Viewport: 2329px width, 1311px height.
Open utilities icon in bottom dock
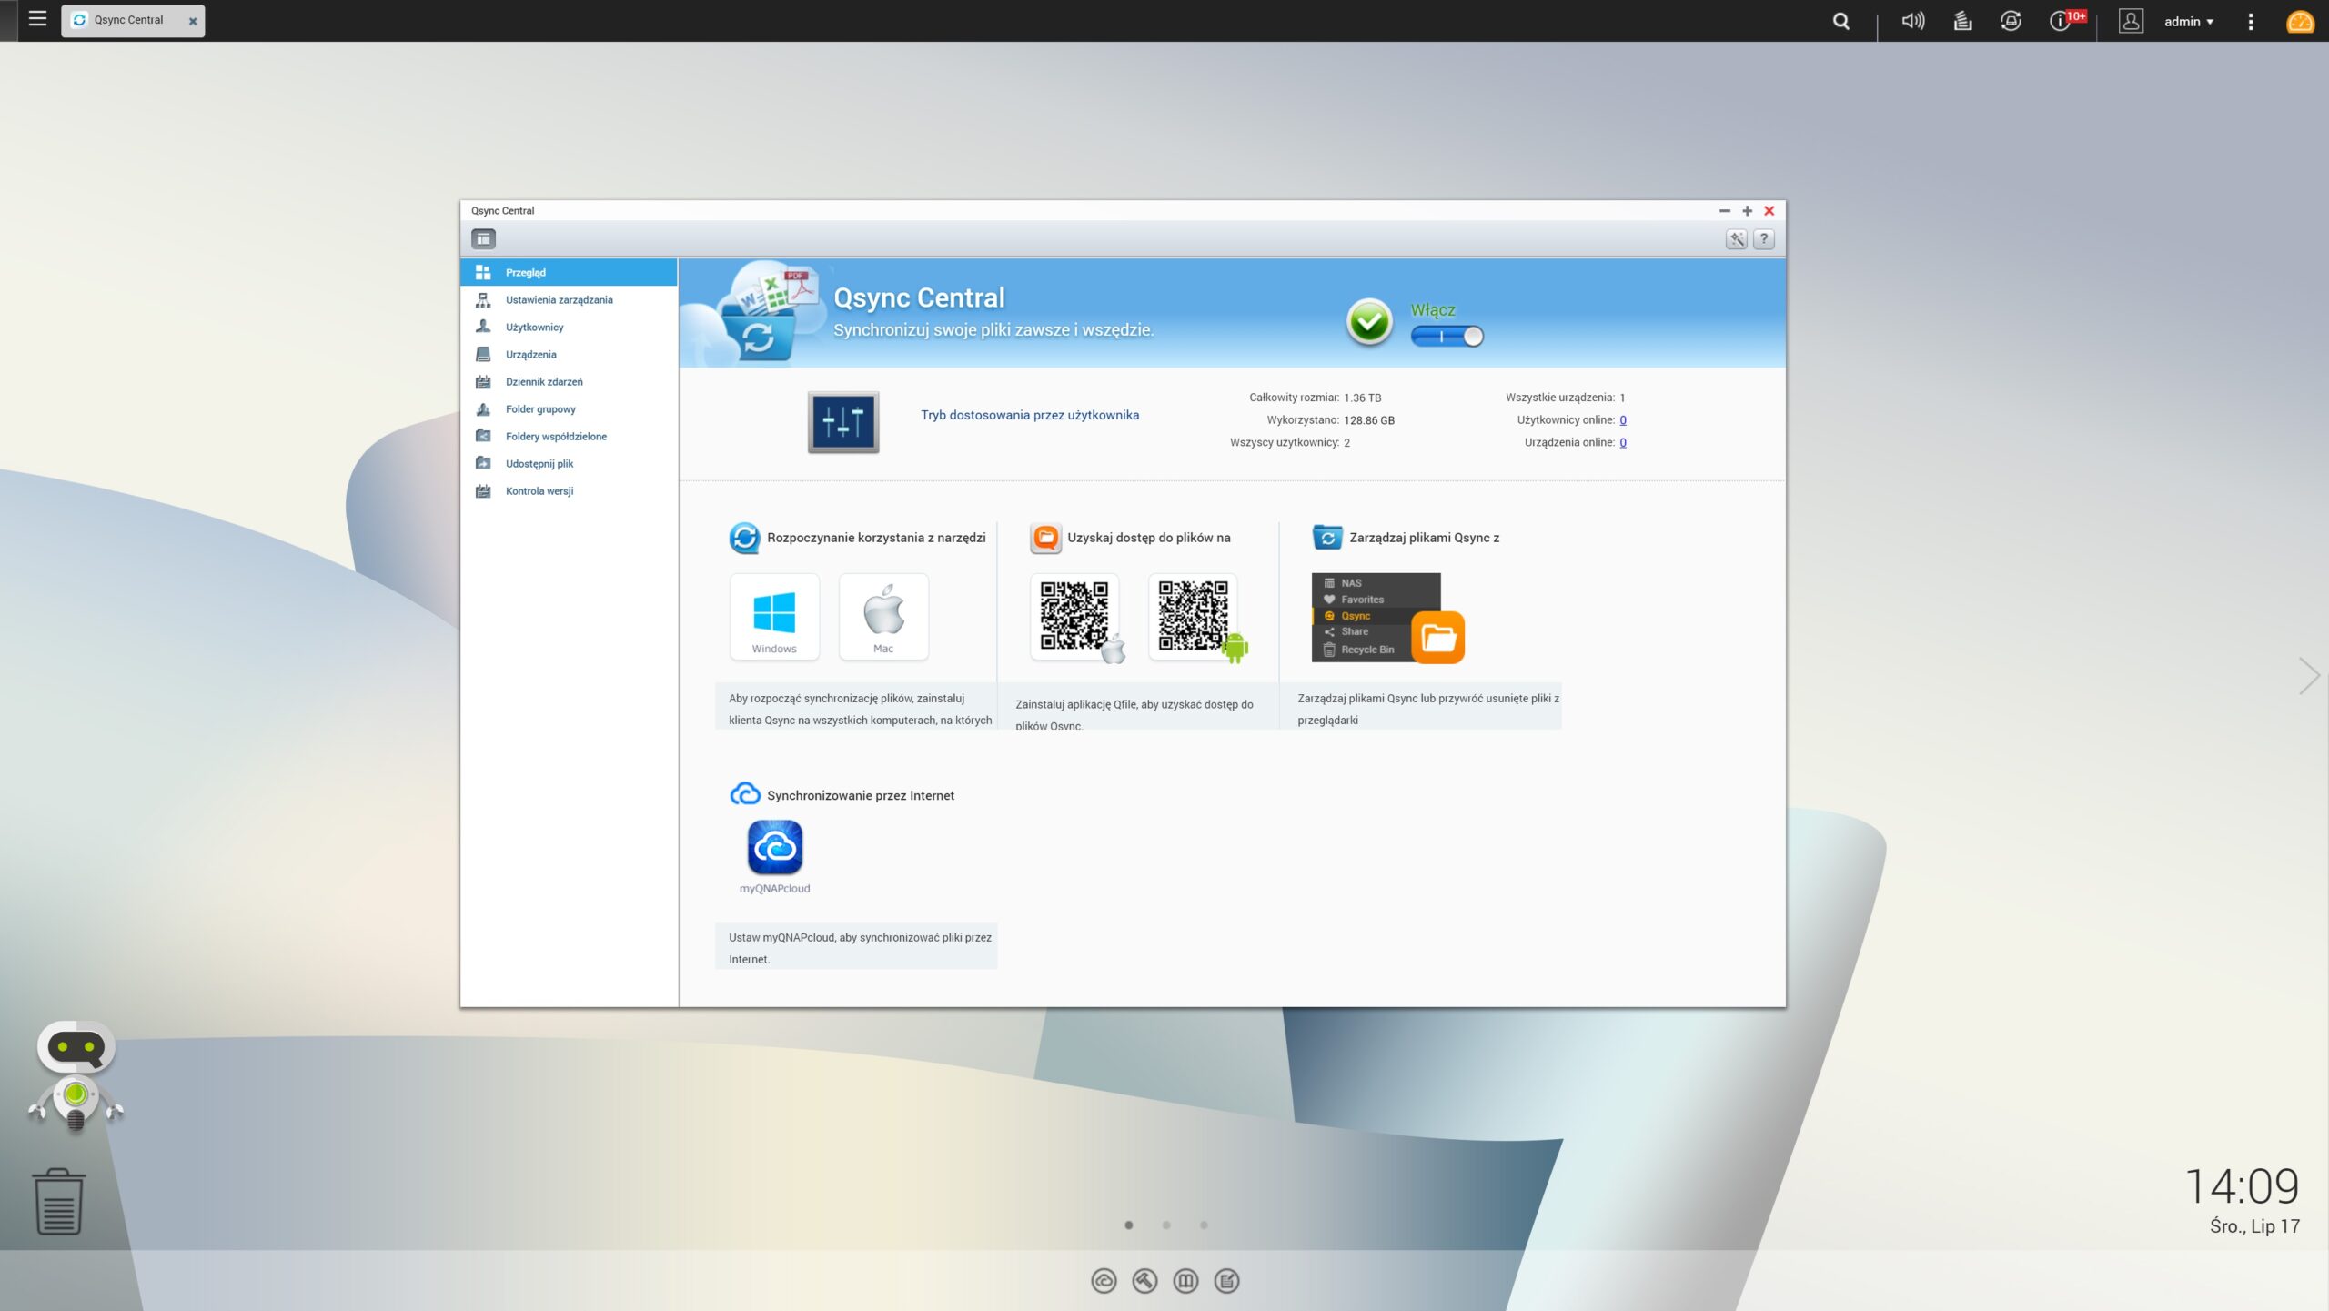point(1144,1281)
